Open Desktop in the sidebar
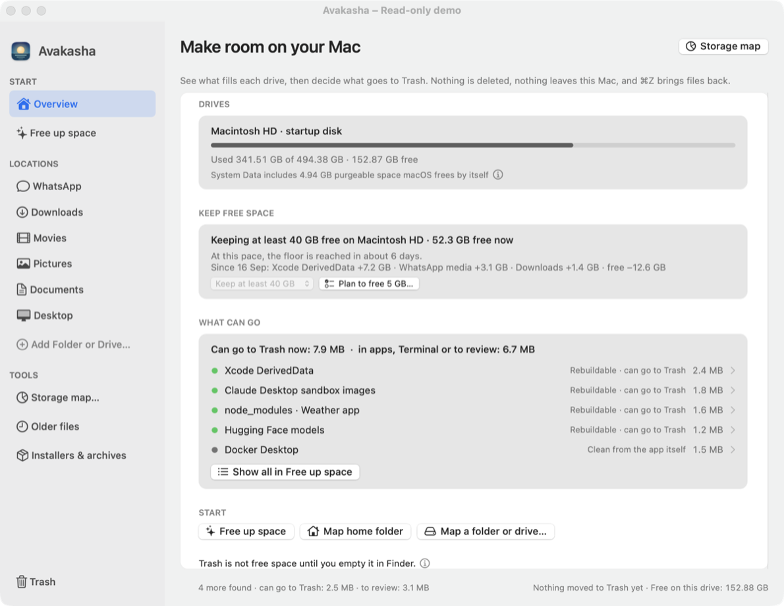This screenshot has height=606, width=784. [x=82, y=315]
